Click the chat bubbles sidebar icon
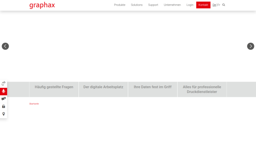This screenshot has height=160, width=256. pyautogui.click(x=3, y=99)
